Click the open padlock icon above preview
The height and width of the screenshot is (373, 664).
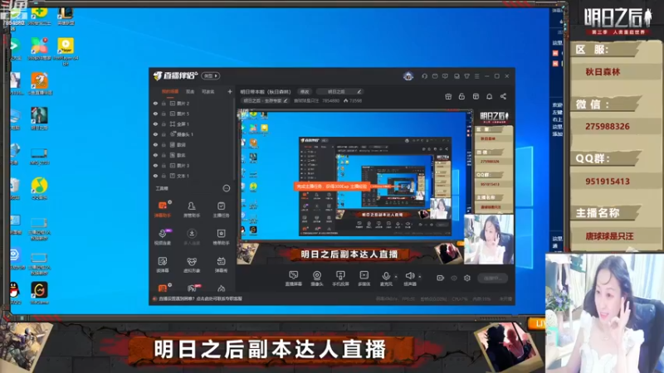pyautogui.click(x=461, y=96)
